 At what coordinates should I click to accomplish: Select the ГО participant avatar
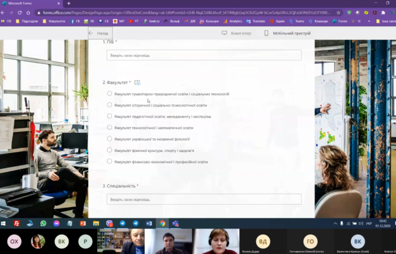310,242
